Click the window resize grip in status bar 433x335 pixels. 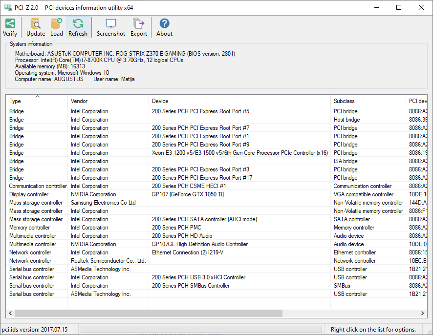tap(430, 331)
